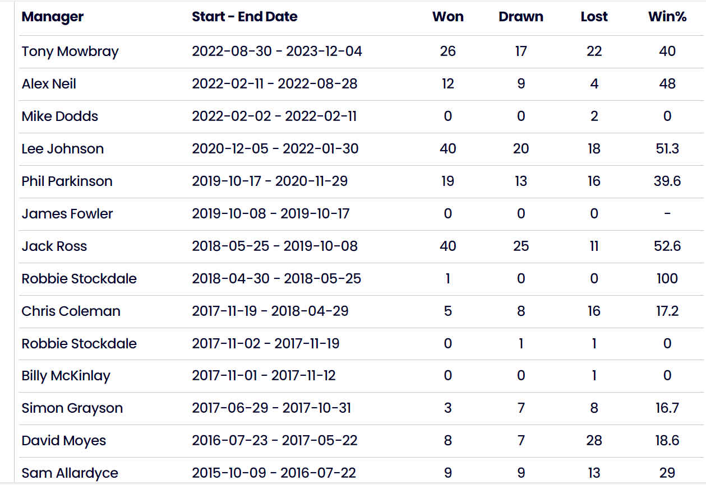Select the Alex Neil manager name
Image resolution: width=706 pixels, height=485 pixels.
click(x=49, y=84)
